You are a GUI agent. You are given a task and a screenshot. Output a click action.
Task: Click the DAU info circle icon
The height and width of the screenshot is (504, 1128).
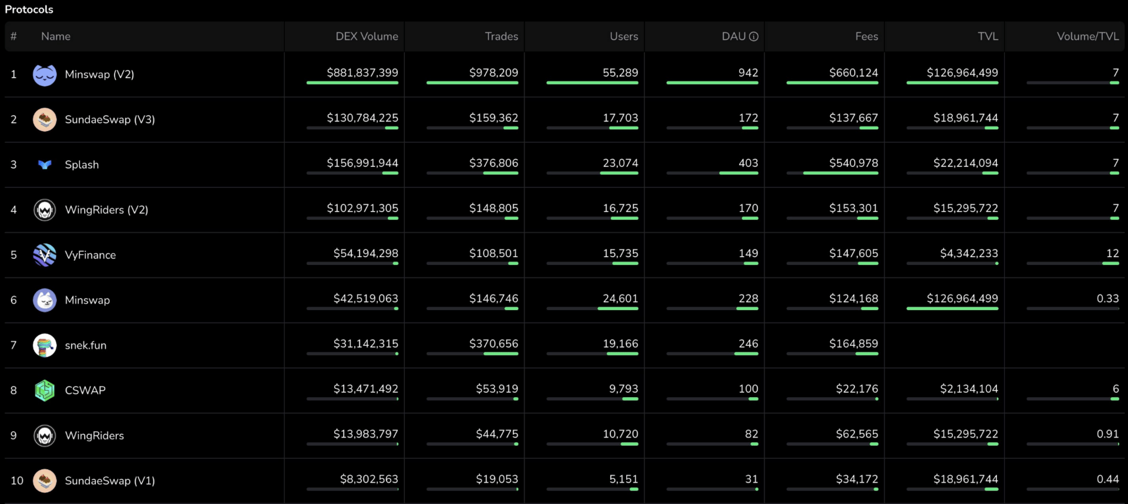[754, 36]
